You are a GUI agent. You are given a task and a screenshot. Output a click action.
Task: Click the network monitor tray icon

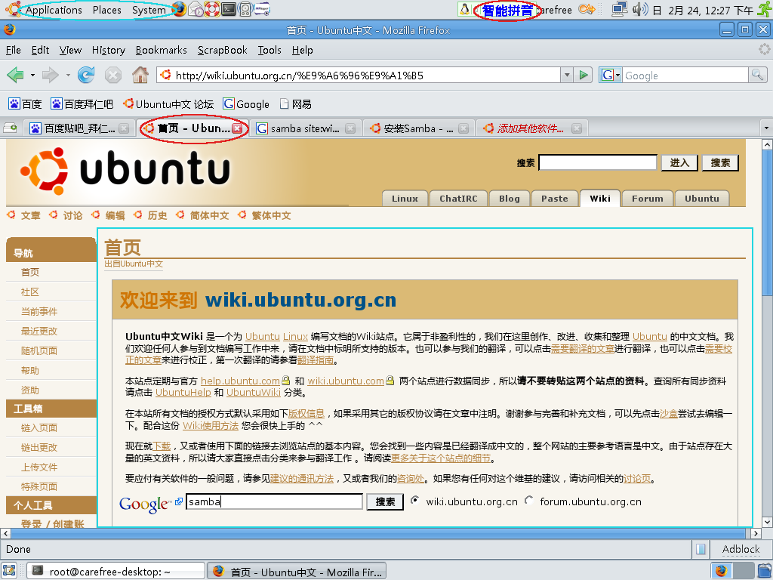(619, 9)
